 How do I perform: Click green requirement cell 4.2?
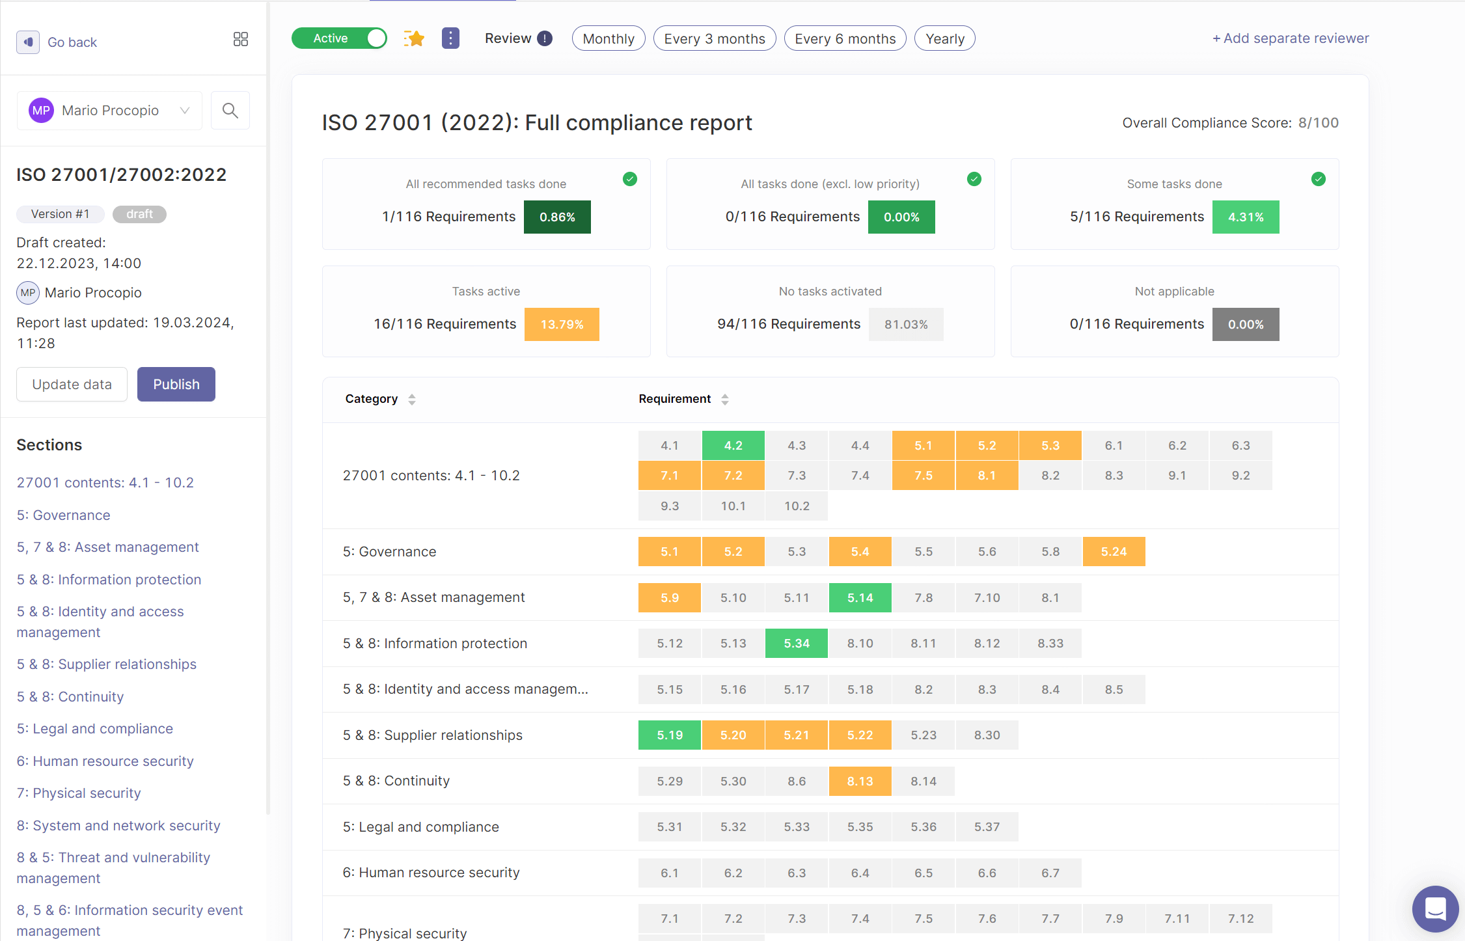click(733, 446)
